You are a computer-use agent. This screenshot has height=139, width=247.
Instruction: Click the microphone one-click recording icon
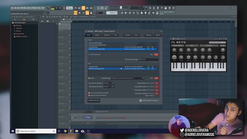tap(158, 8)
